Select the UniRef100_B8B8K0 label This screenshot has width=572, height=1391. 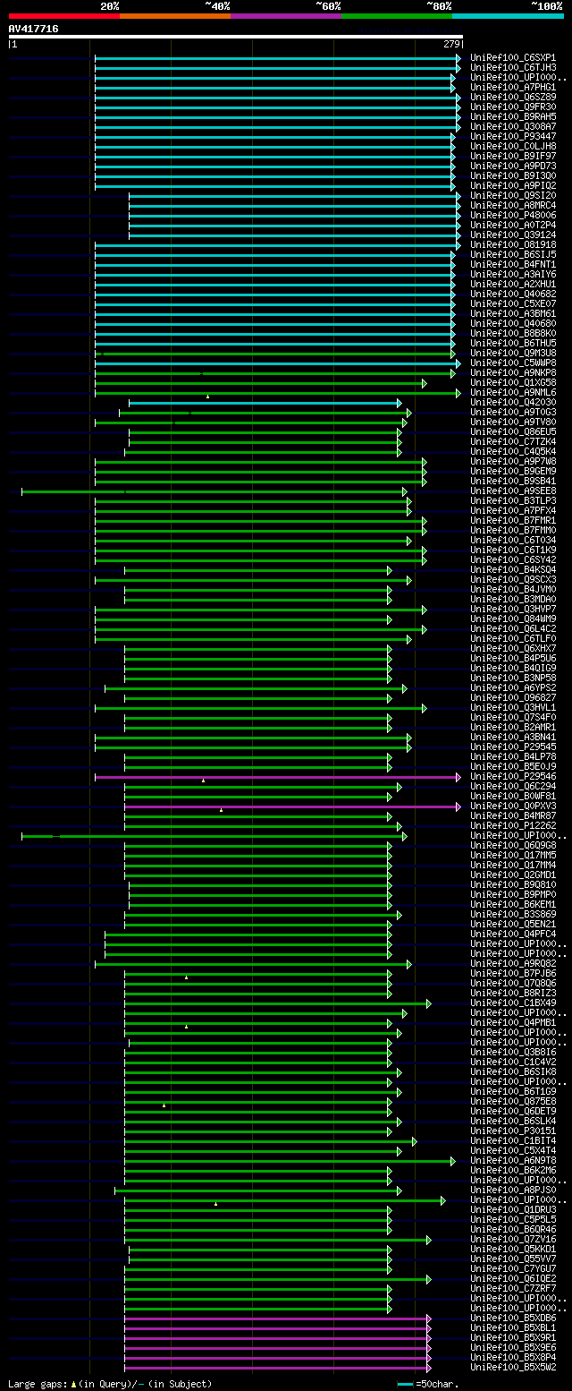513,333
